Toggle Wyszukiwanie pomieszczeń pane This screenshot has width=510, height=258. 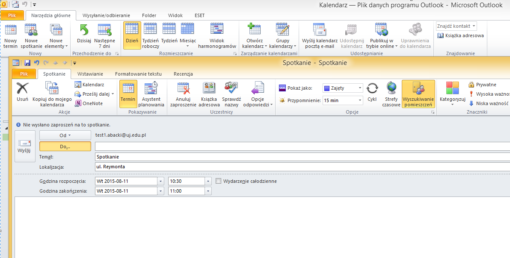click(418, 94)
